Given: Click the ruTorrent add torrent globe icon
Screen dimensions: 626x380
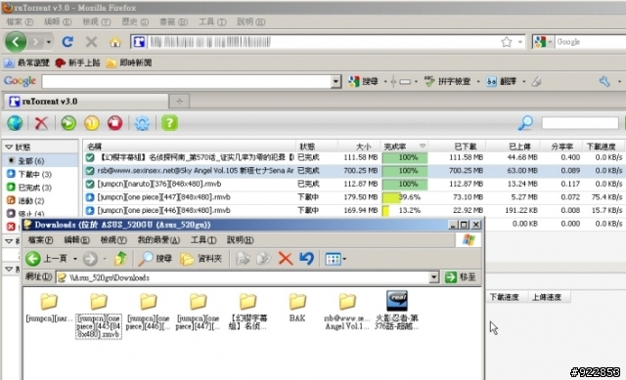Looking at the screenshot, I should pos(15,123).
